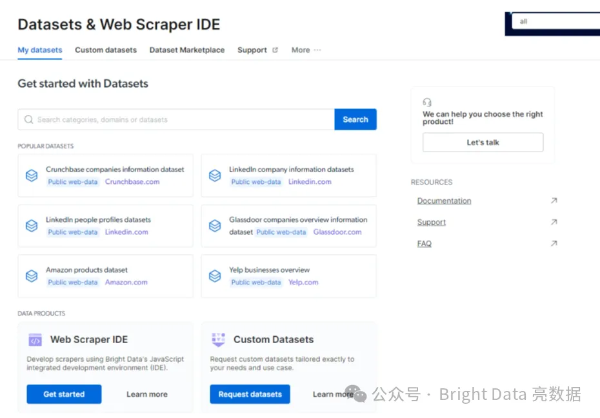Screen dimensions: 600x418
Task: Click the Let's talk button
Action: tap(483, 143)
